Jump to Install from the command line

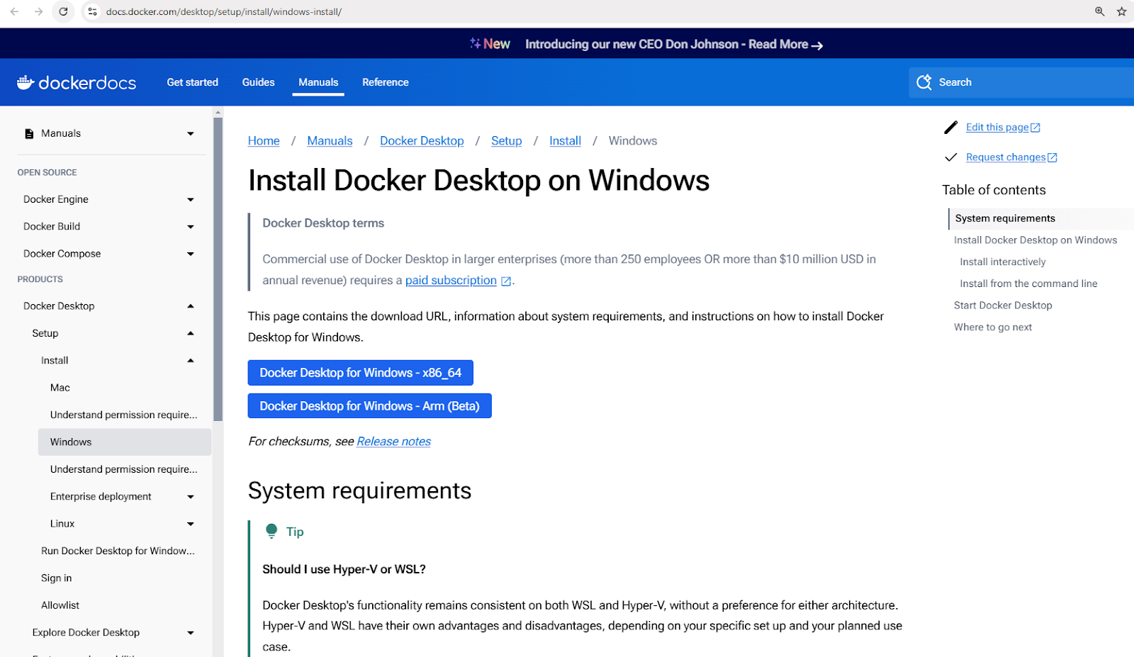click(1028, 283)
